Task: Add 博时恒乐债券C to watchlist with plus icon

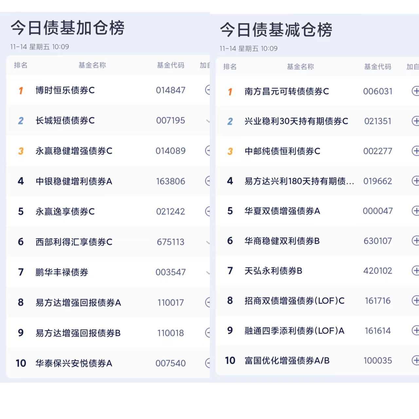Action: (208, 90)
